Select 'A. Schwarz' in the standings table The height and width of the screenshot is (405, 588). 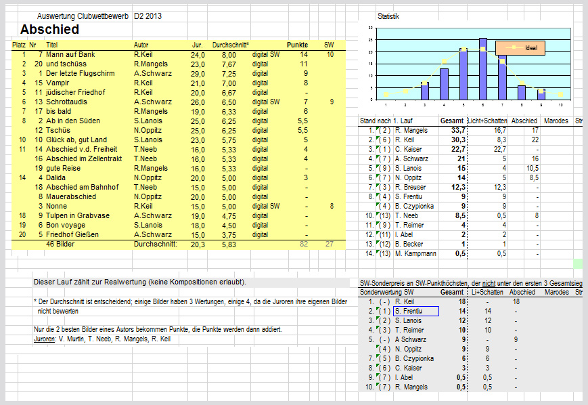(411, 158)
